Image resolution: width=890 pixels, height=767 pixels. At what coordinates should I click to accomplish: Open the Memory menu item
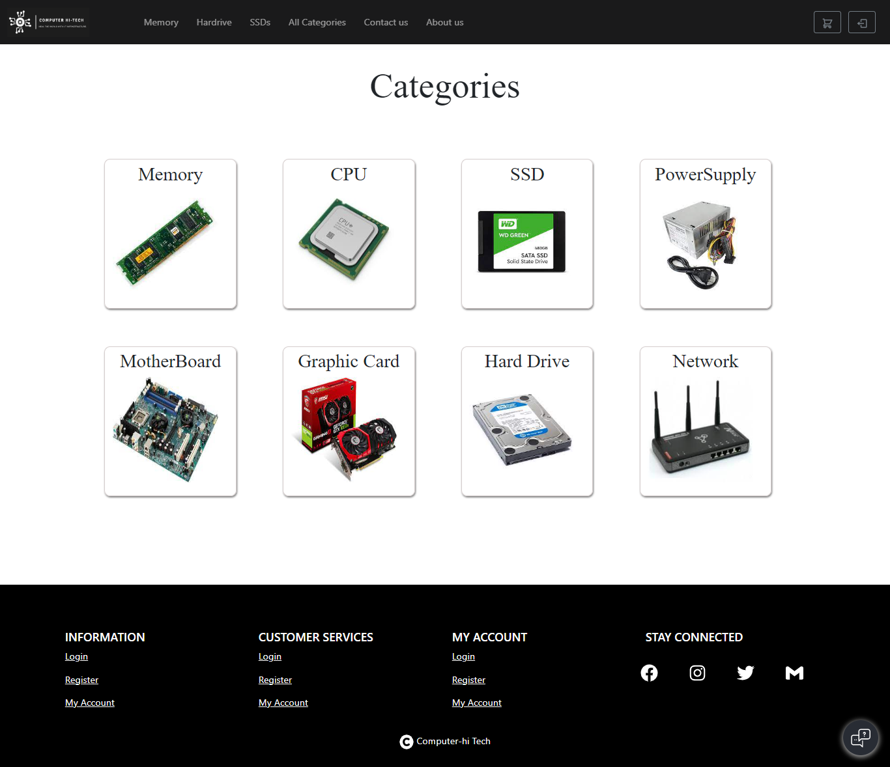(161, 22)
